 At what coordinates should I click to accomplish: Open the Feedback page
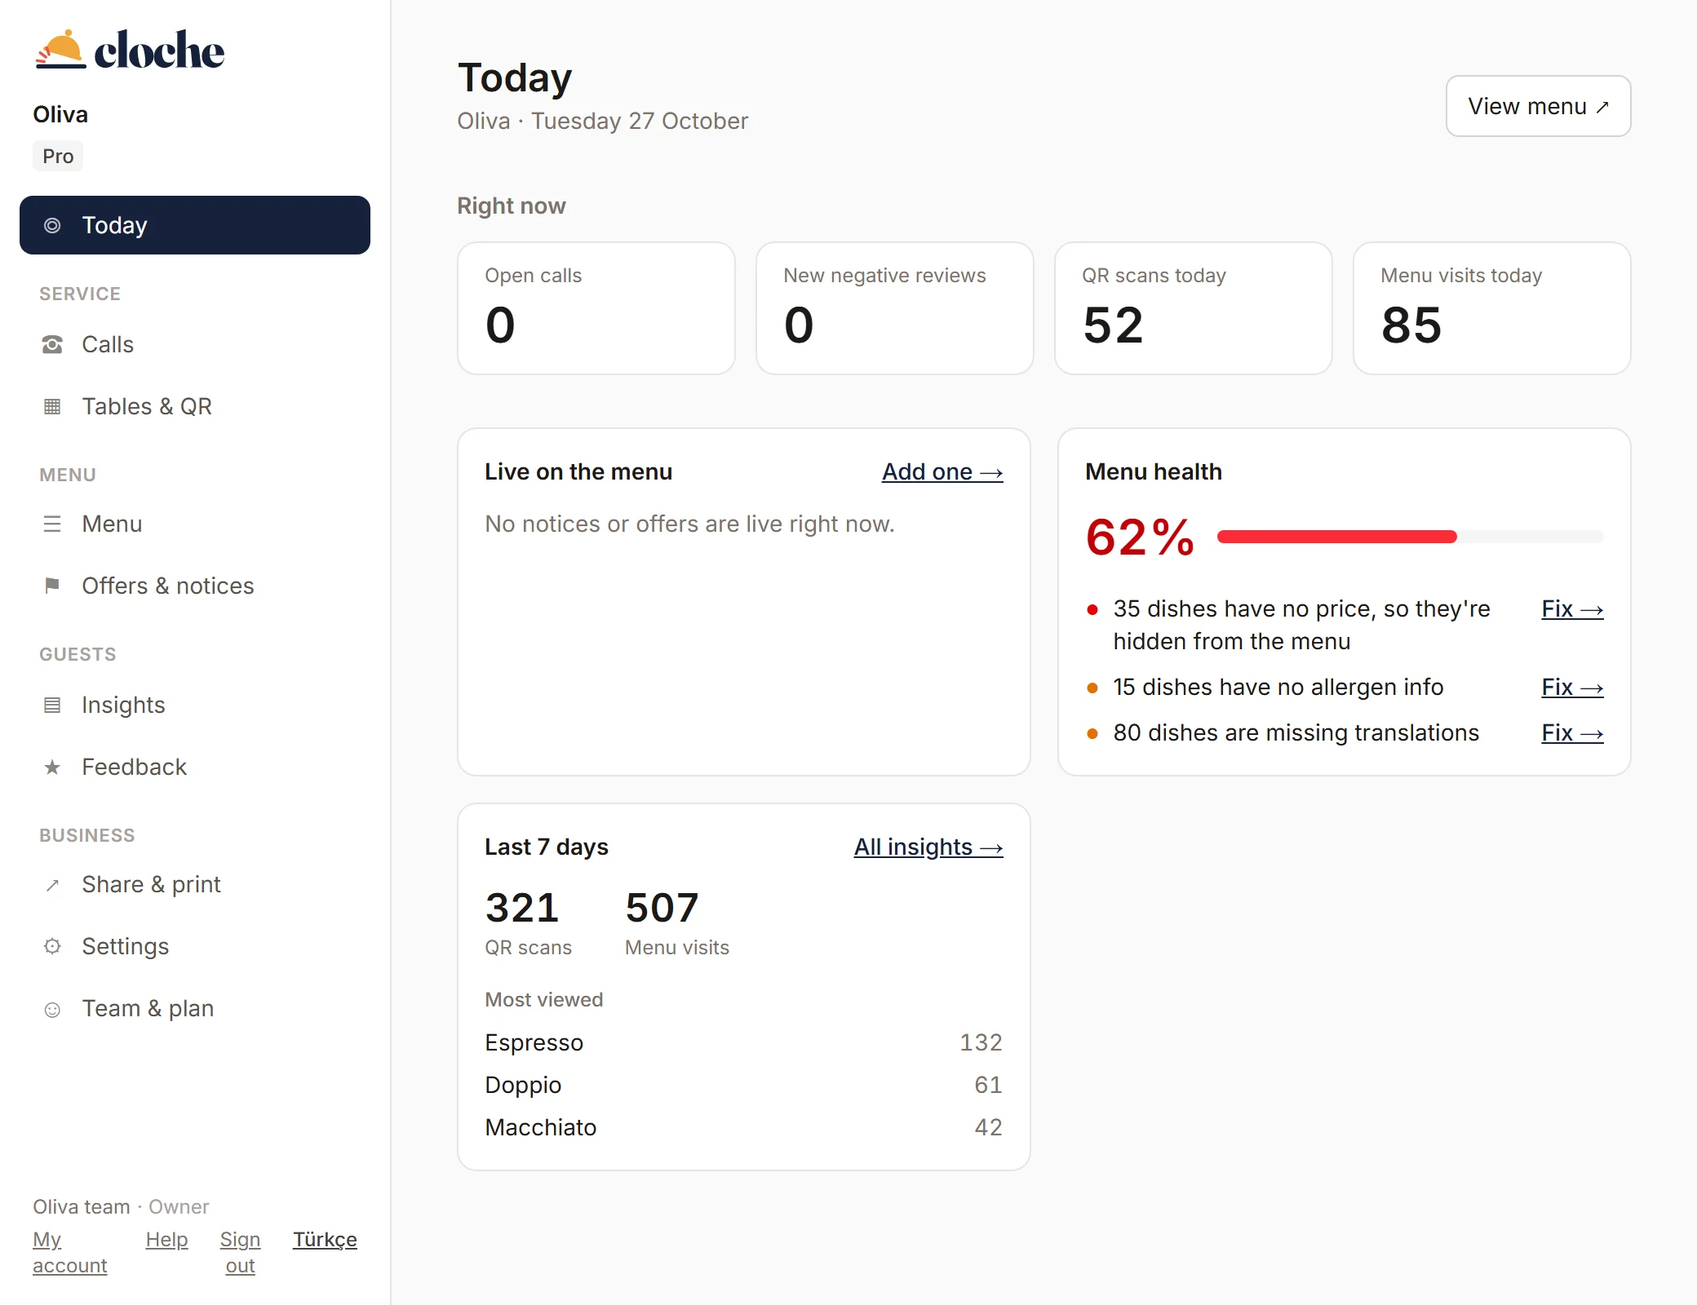pos(195,767)
